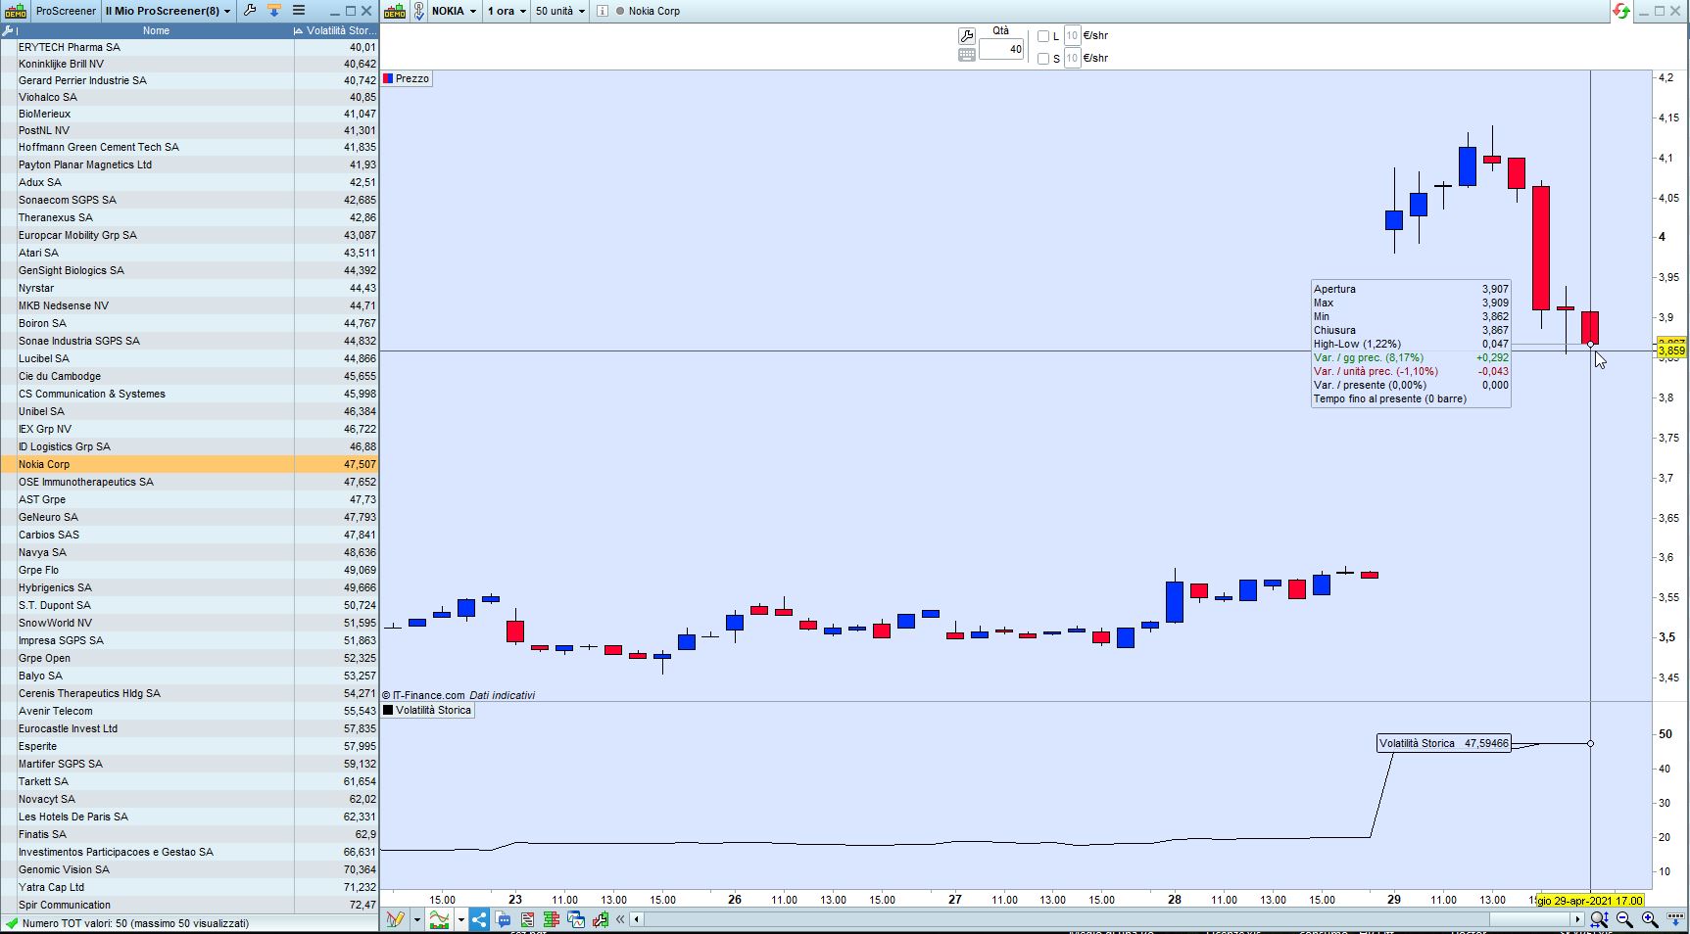This screenshot has width=1690, height=934.
Task: Click the DEMO icon in the ProScreener window
Action: 16,11
